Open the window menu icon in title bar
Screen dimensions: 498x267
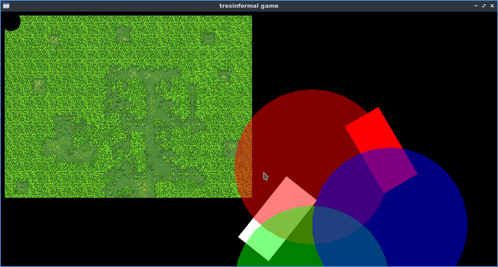coord(6,6)
